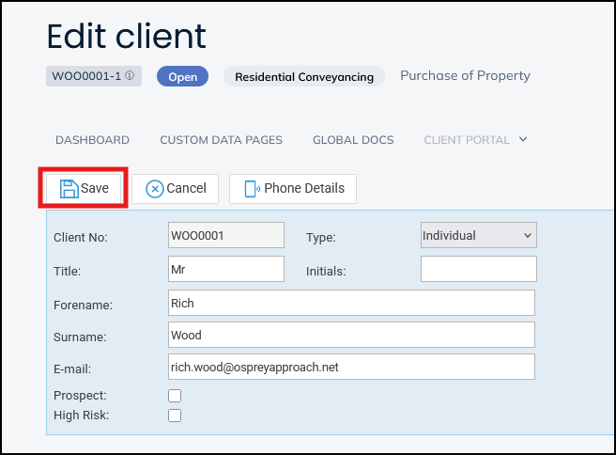
Task: Open the Custom Data Pages tab
Action: click(x=221, y=140)
